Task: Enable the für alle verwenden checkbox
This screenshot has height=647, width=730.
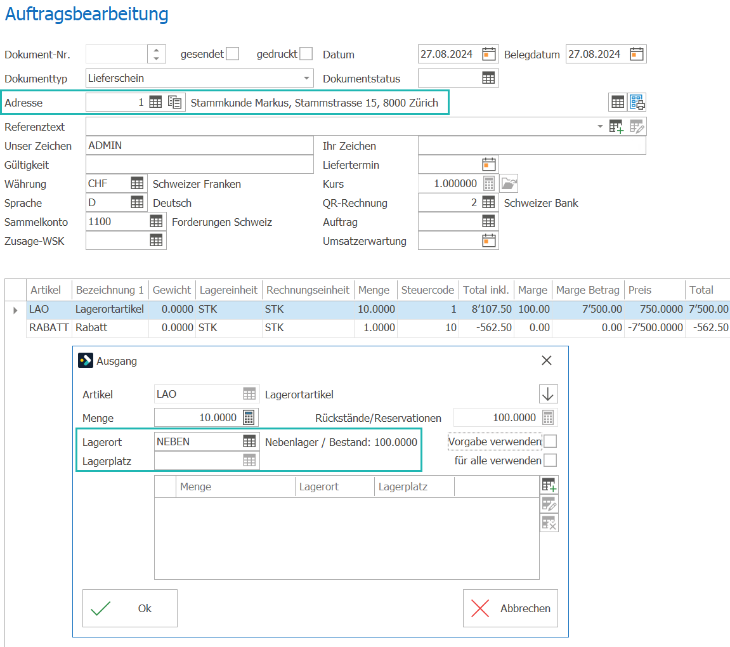Action: click(550, 461)
